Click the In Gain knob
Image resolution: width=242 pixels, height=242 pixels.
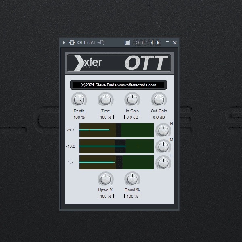(x=132, y=100)
